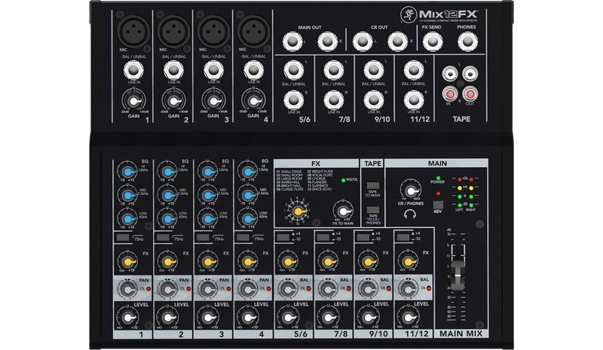Screen dimensions: 603x350
Task: Click the TAPE OUT red RCA jack
Action: click(x=470, y=93)
